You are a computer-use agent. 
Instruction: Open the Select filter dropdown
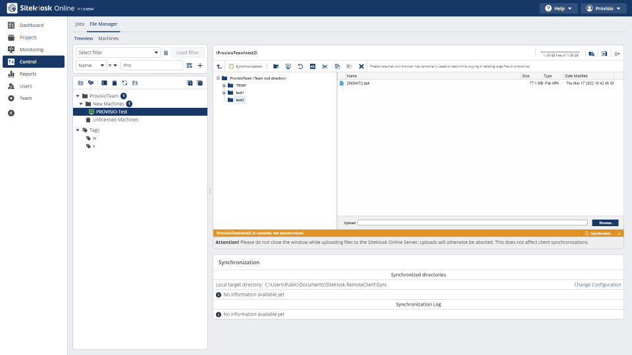(118, 53)
